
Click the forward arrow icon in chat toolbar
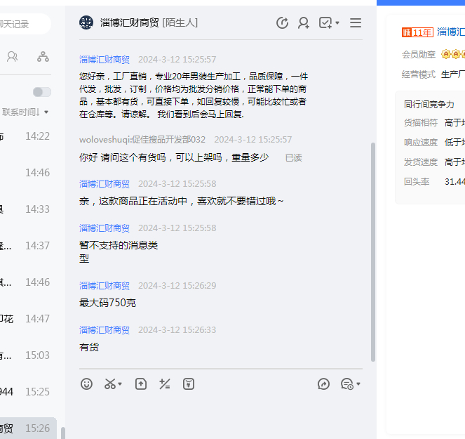click(x=323, y=384)
